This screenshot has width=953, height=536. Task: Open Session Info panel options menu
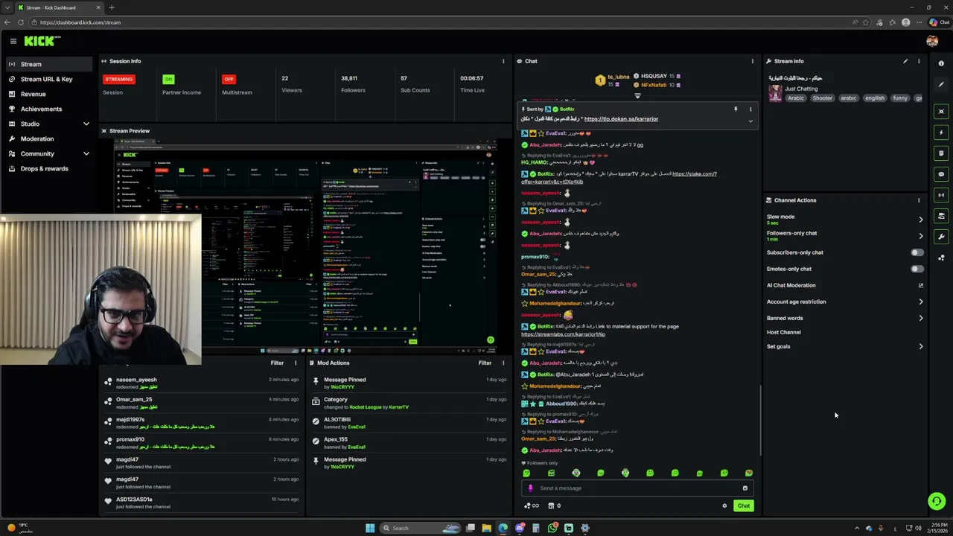point(503,61)
